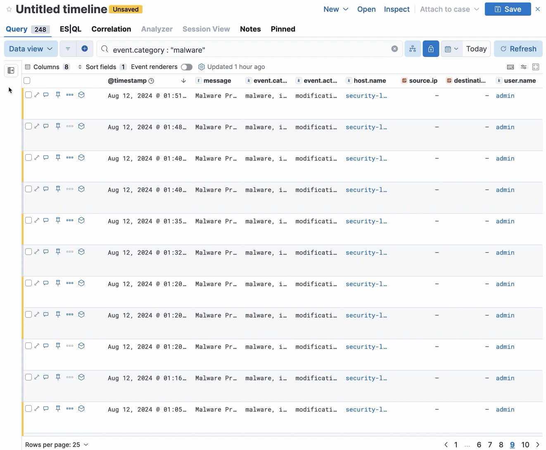
Task: Add a note to the first event
Action: (46, 95)
